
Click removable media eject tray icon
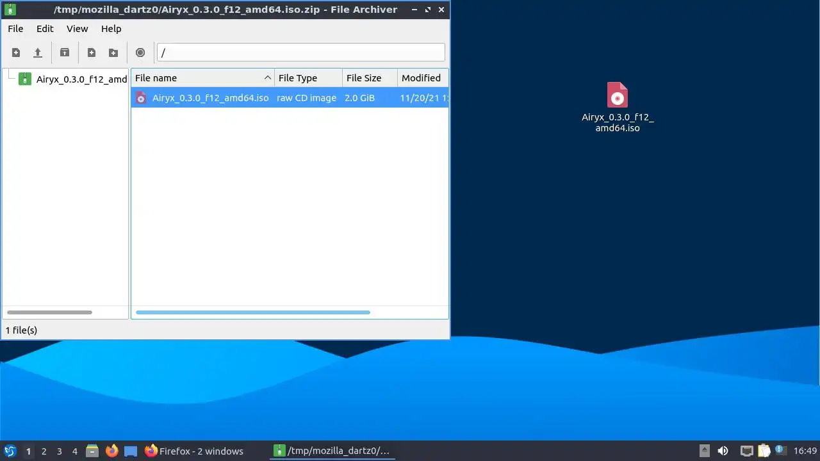pyautogui.click(x=704, y=451)
